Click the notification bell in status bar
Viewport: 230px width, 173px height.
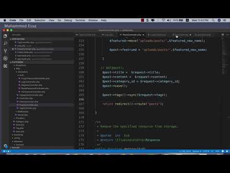[227, 151]
